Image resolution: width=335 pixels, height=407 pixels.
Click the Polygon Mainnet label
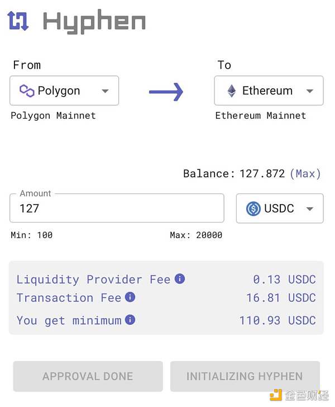54,116
